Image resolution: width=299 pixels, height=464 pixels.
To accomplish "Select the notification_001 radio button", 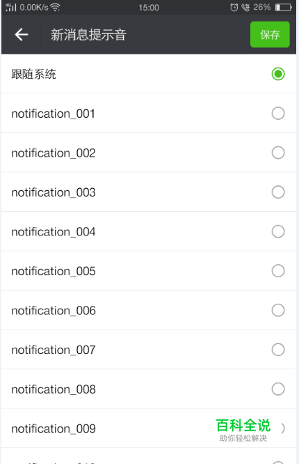I will coord(278,114).
